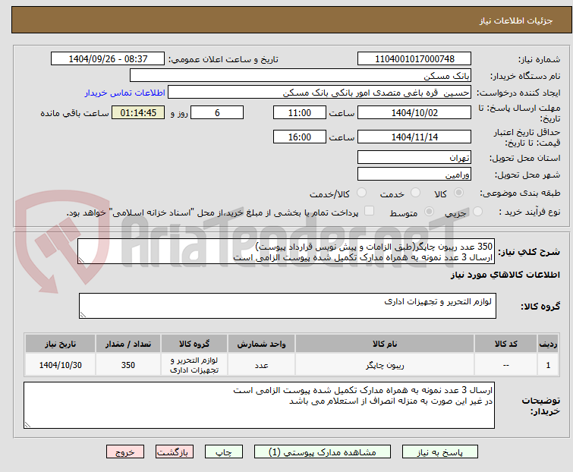
Task: Select the متوسط purchase type radio
Action: (429, 211)
